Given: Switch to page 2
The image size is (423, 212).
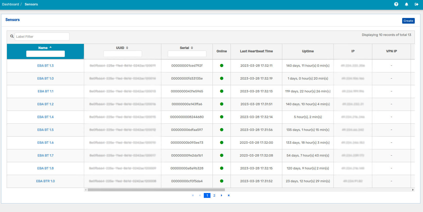Looking at the screenshot, I should pos(214,196).
